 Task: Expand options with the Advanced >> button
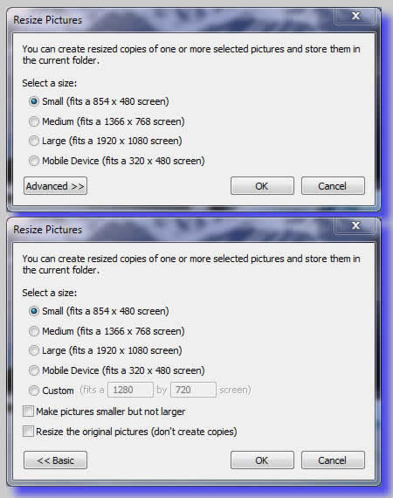pyautogui.click(x=55, y=186)
